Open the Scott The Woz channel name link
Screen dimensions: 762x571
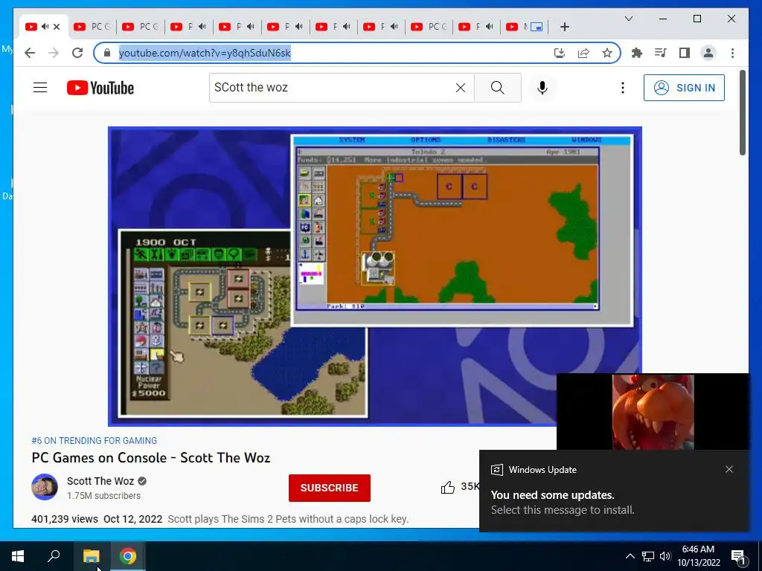[x=100, y=481]
